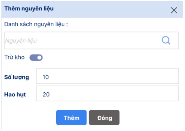Click the Hao hụt input box
185x131 pixels.
coord(107,94)
